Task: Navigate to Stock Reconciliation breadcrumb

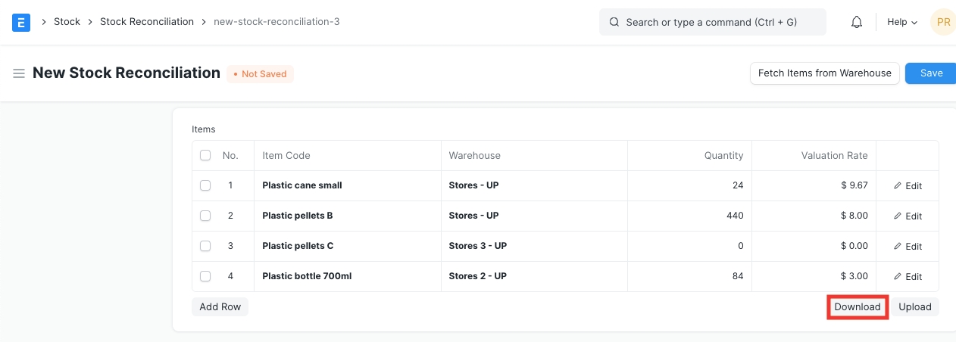Action: click(147, 22)
